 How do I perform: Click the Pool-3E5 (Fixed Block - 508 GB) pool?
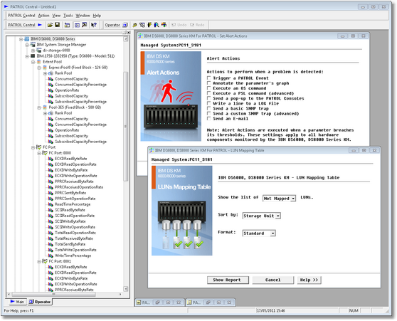point(75,107)
